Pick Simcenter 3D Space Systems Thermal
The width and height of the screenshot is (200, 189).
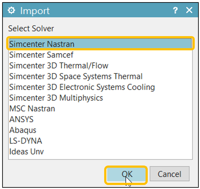pos(76,77)
